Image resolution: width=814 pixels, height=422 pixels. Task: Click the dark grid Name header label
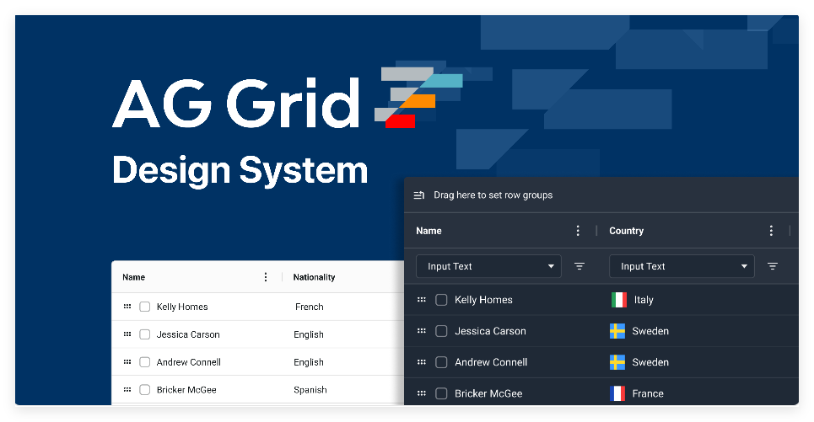[429, 231]
